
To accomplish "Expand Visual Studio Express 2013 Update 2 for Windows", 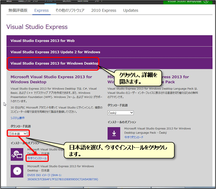I will coord(109,52).
